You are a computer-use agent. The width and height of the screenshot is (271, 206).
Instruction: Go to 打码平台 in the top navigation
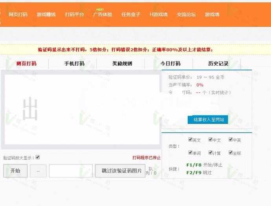pyautogui.click(x=74, y=15)
